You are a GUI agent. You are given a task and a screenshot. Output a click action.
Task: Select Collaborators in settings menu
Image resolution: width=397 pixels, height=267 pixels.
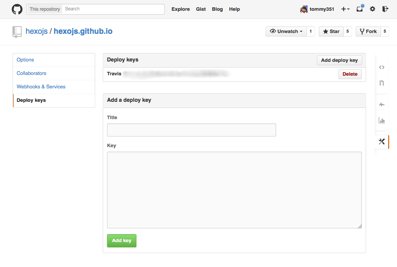[x=32, y=73]
